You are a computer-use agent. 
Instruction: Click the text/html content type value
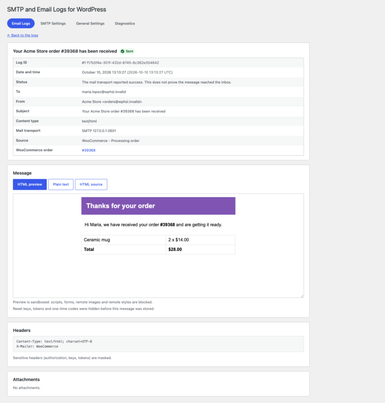coord(89,121)
